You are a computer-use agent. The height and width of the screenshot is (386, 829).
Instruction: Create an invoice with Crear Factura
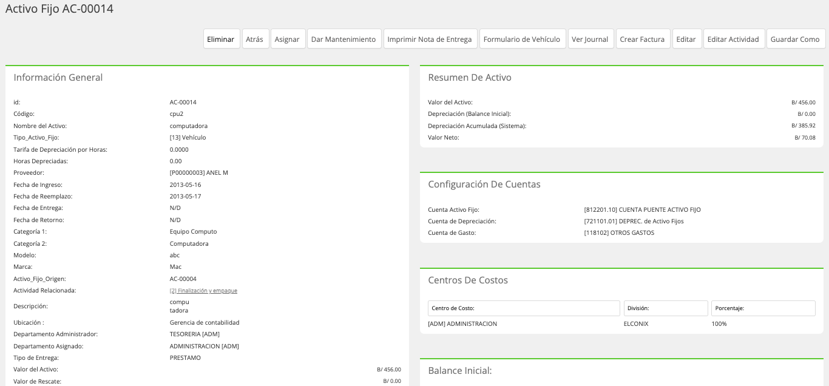click(x=643, y=39)
